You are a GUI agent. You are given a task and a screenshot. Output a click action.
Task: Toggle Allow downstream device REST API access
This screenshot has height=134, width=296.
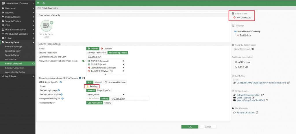[84, 78]
